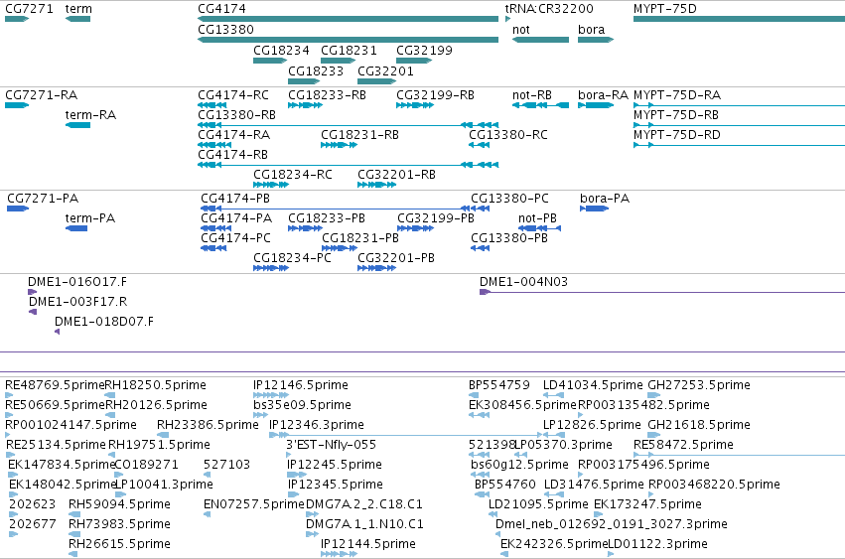Click the 'CG13380-PB' protein label
Image resolution: width=845 pixels, height=559 pixels.
click(509, 237)
